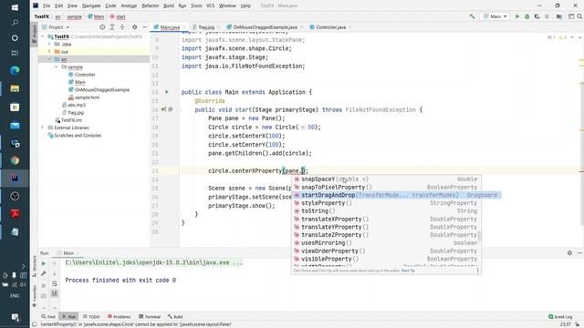Viewport: 584px width, 328px height.
Task: Choose startDragAndDrop completion suggestion
Action: point(397,195)
